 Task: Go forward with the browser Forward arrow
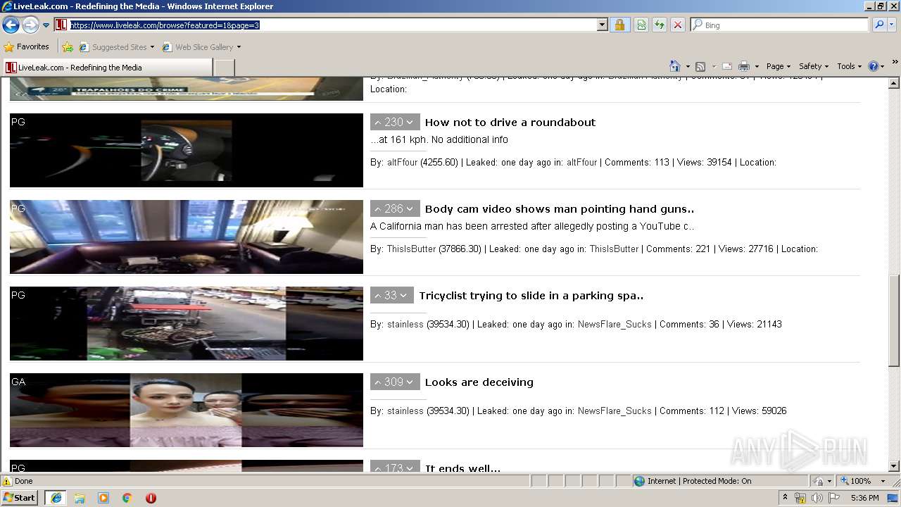coord(30,25)
